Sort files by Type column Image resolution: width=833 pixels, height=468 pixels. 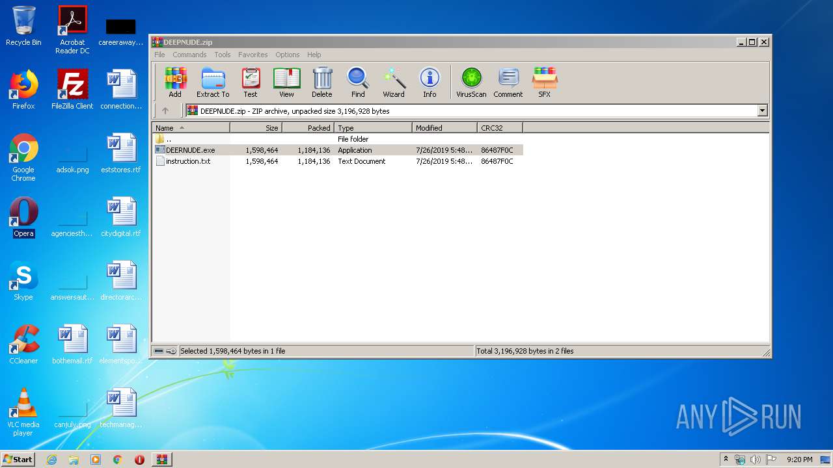[x=374, y=128]
